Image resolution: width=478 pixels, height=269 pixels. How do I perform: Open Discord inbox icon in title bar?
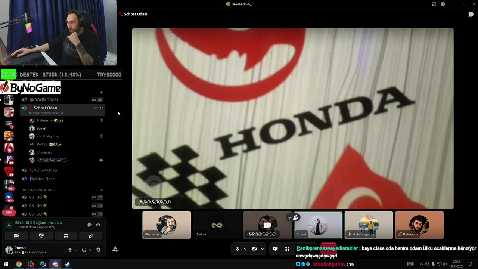[434, 4]
